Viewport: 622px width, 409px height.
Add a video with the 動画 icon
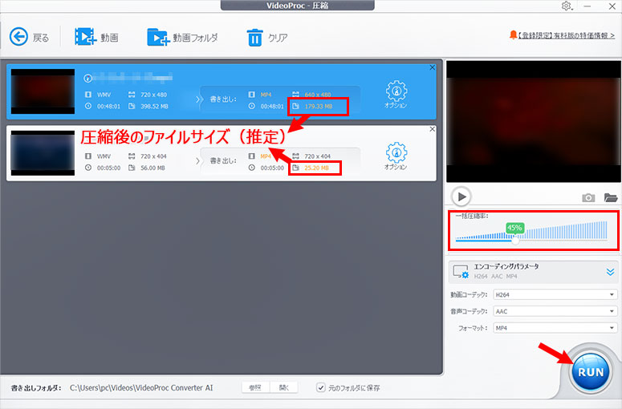pos(84,37)
